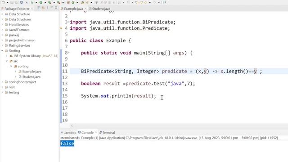288x162 pixels.
Task: Close the Package Explorer view tab
Action: click(32, 9)
